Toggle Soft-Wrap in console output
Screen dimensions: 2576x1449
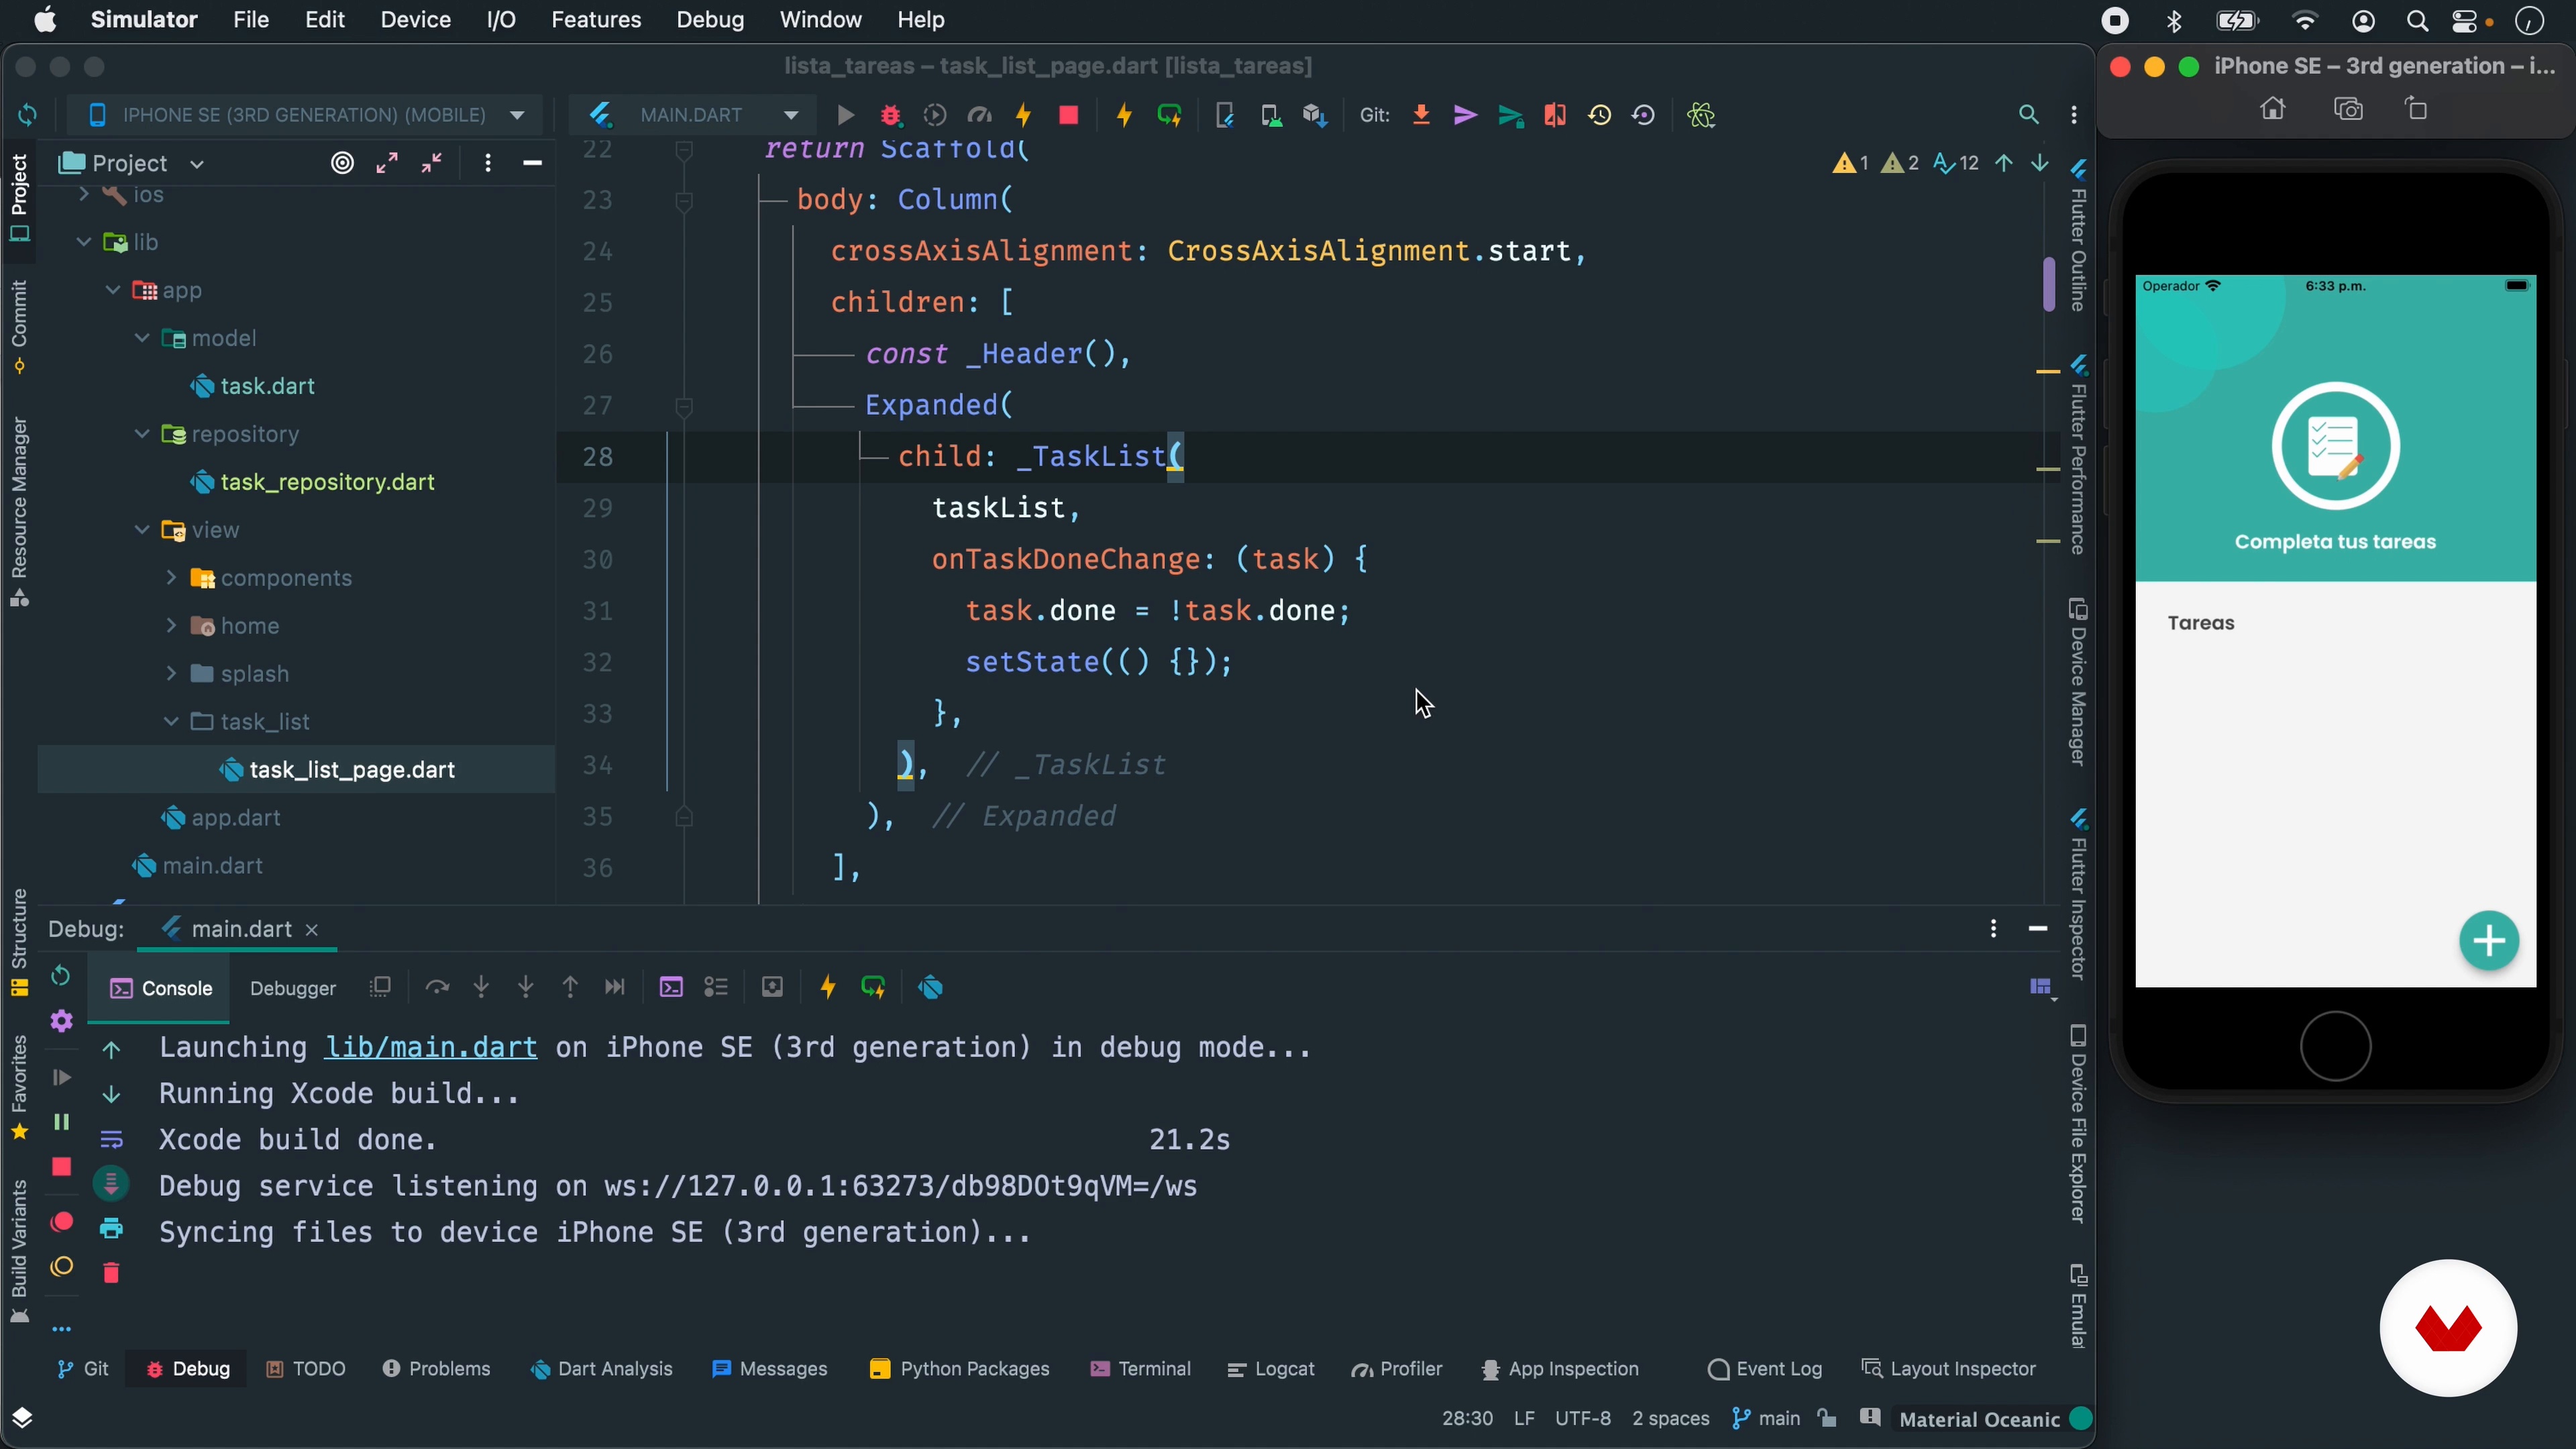pyautogui.click(x=111, y=1139)
